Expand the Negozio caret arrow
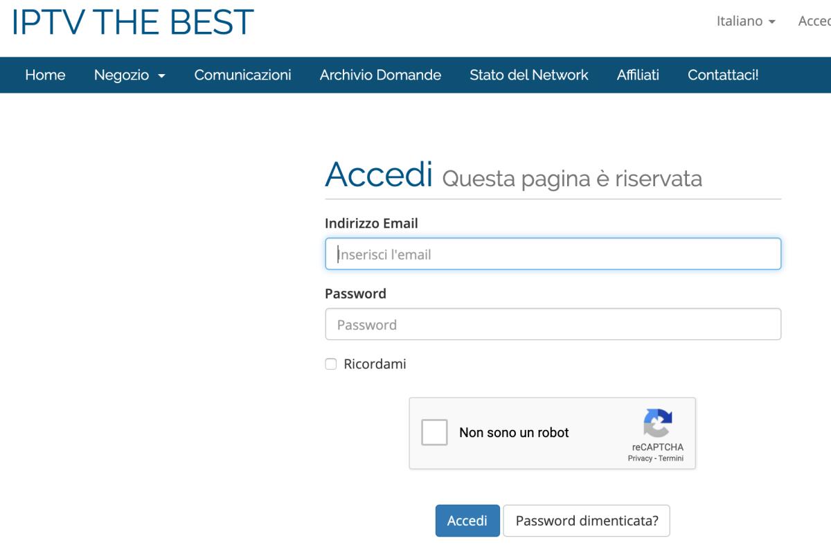 coord(161,76)
